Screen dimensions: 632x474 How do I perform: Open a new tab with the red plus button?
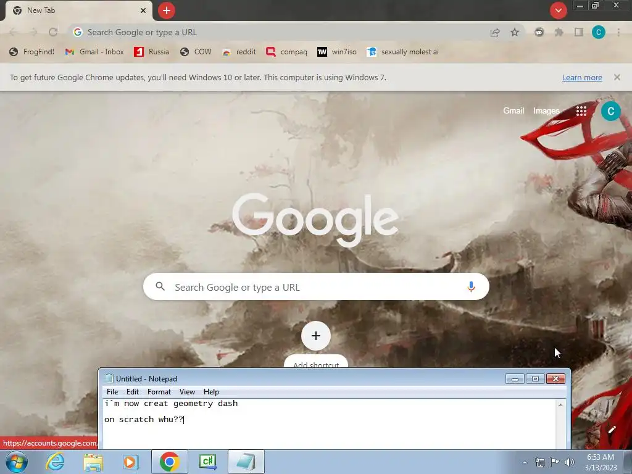click(167, 10)
